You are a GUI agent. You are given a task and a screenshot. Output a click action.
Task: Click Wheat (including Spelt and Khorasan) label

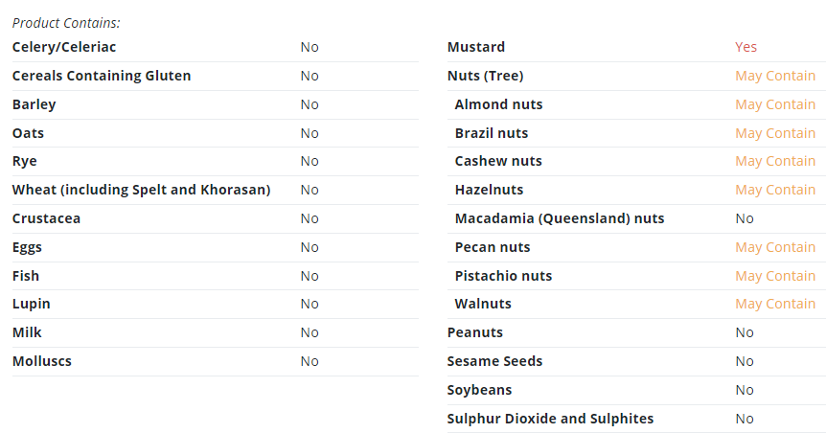141,190
